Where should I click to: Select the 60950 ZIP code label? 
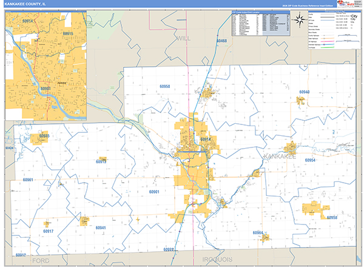[x=165, y=86]
